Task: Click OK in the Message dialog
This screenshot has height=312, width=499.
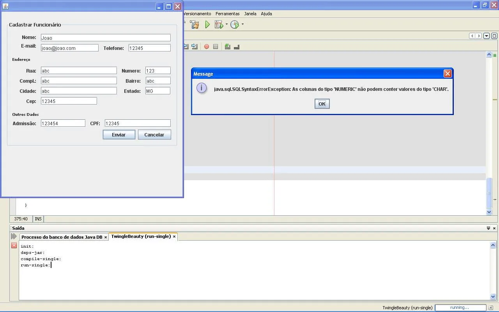Action: (322, 104)
